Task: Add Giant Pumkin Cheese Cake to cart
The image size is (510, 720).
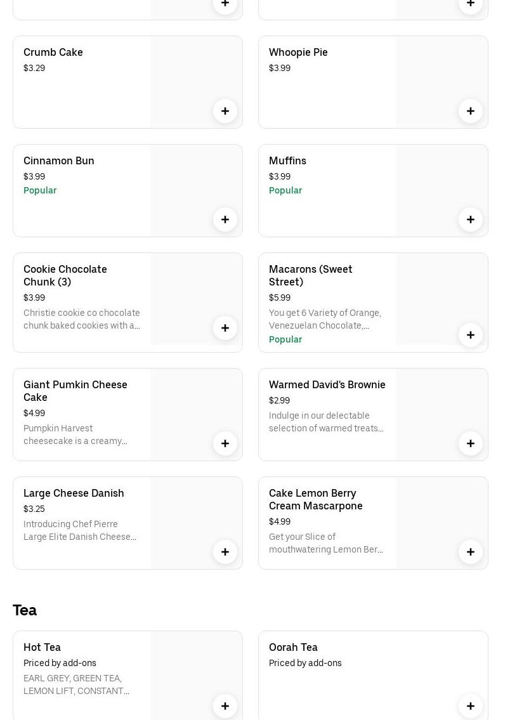Action: click(225, 443)
